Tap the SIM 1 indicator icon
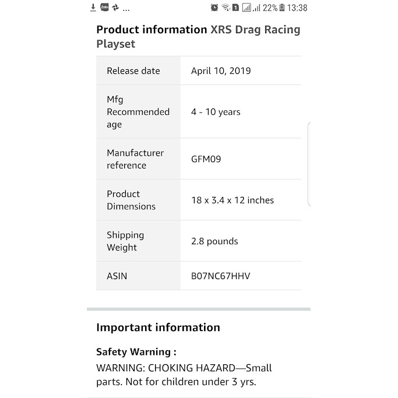The width and height of the screenshot is (398, 398). pos(235,8)
